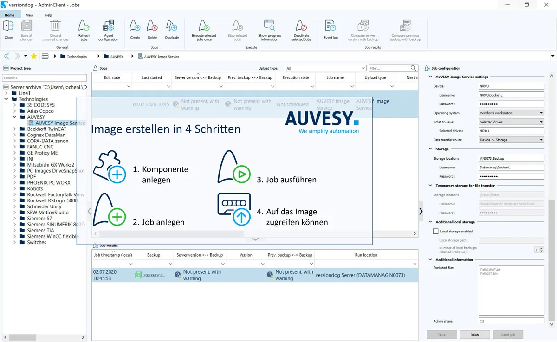Collapse the Additional local storage section

pos(430,222)
